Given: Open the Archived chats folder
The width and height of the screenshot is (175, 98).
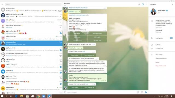Looking at the screenshot, I should point(31,10).
